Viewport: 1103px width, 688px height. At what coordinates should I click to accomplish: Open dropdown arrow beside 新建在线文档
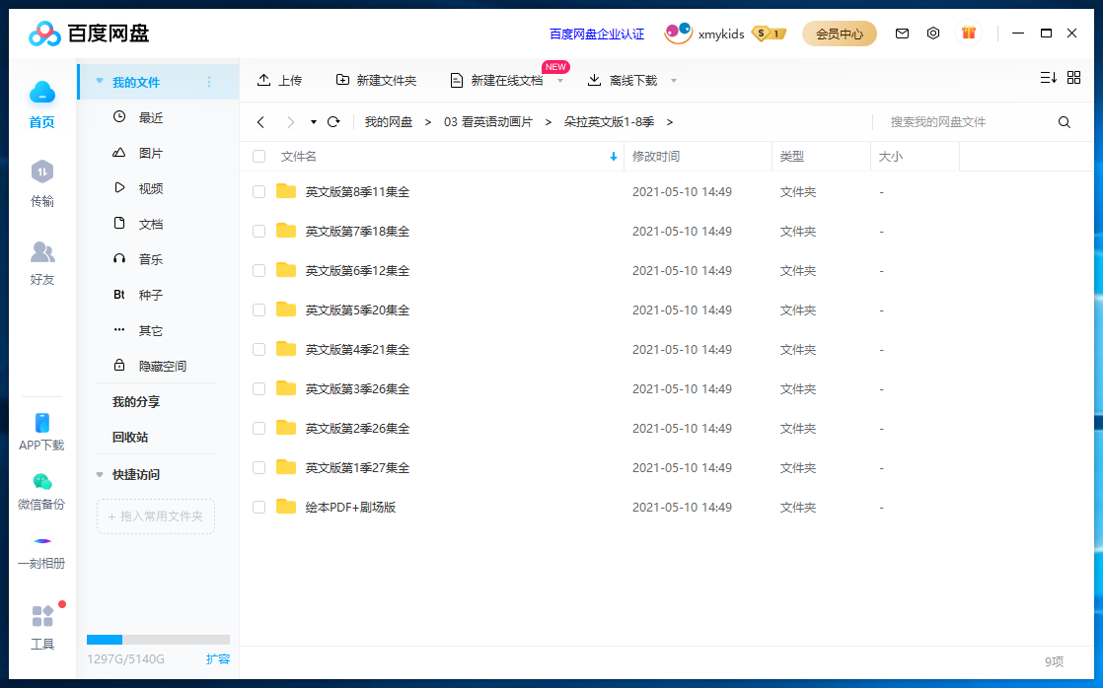pyautogui.click(x=560, y=81)
